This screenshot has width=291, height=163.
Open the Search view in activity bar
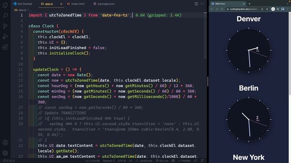coord(5,15)
